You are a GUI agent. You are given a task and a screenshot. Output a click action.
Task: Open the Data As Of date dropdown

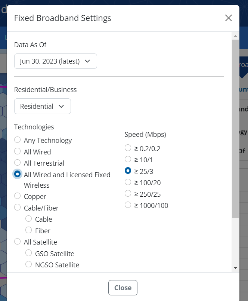click(55, 61)
